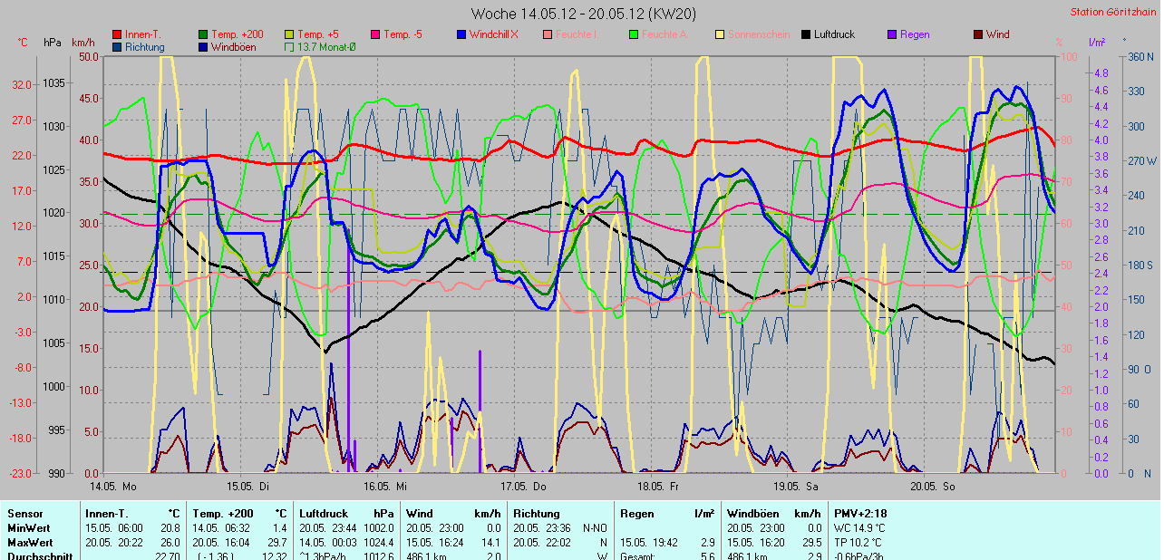Click the dark green Temp. +200 legend square
Screen dimensions: 1164x560
point(203,34)
